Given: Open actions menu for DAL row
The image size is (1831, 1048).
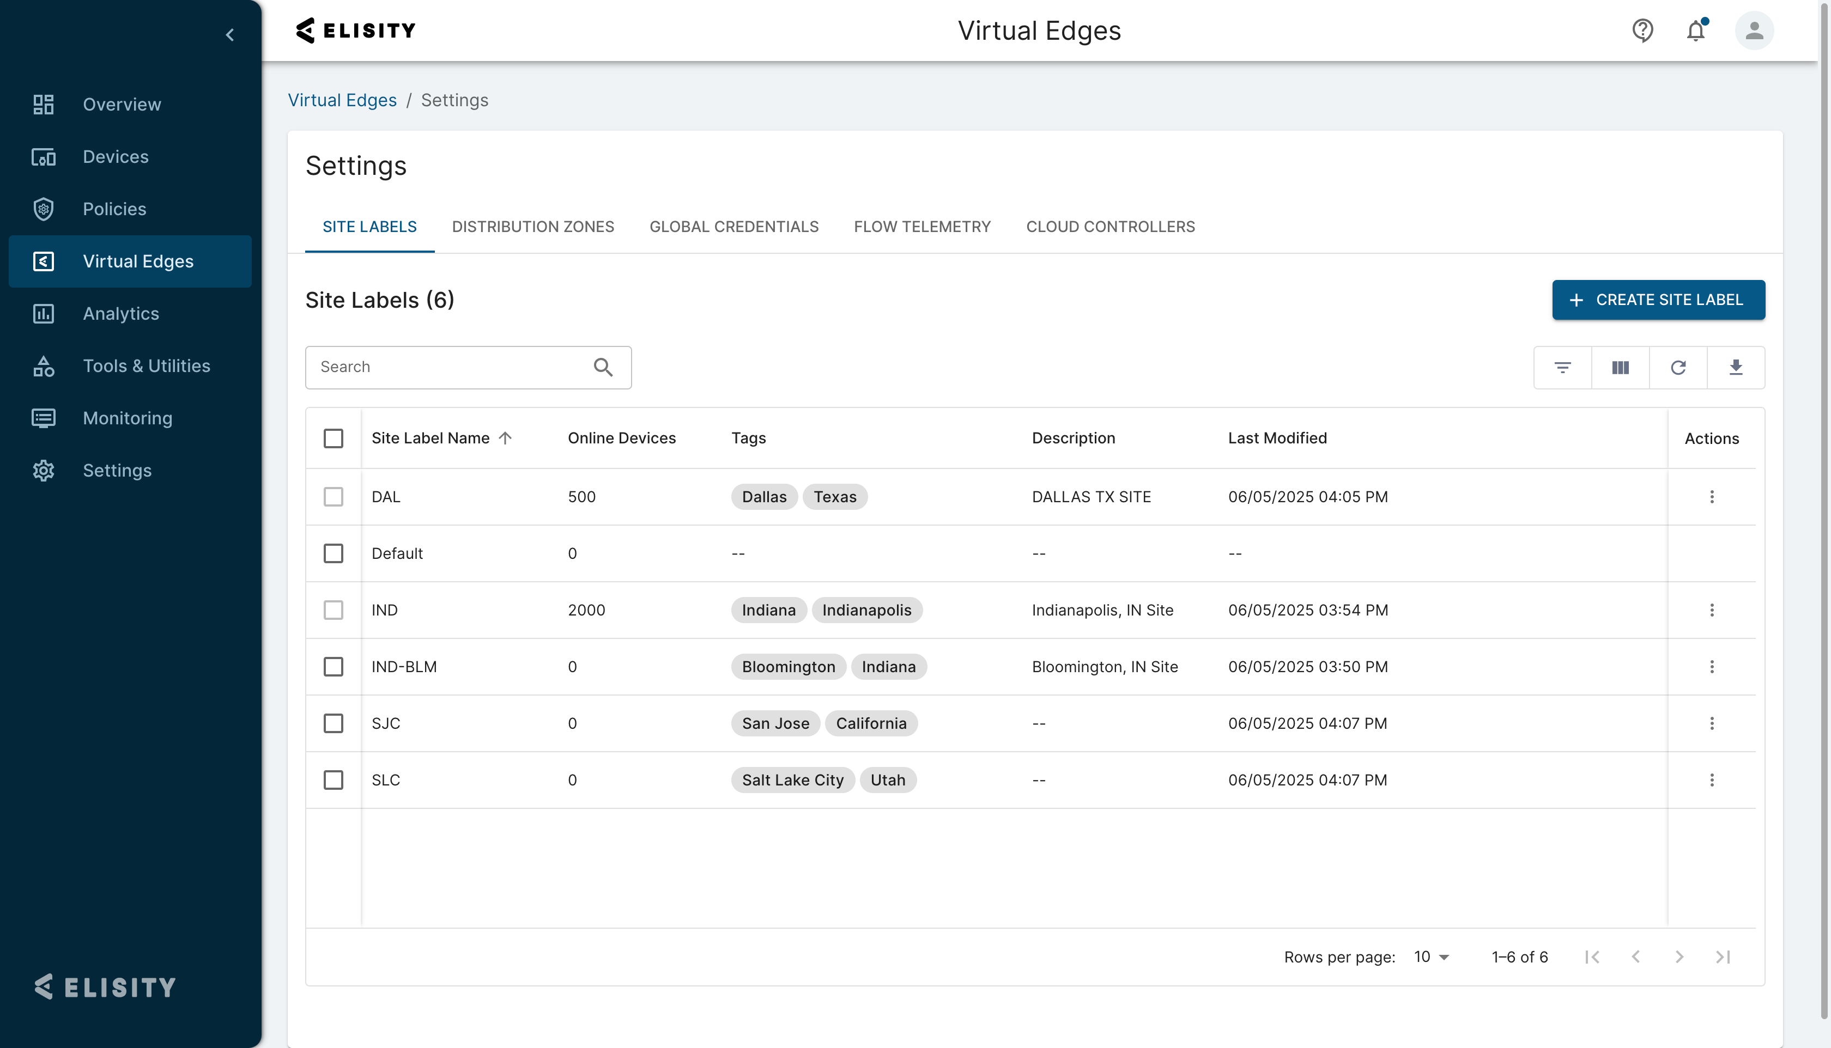Looking at the screenshot, I should tap(1712, 497).
